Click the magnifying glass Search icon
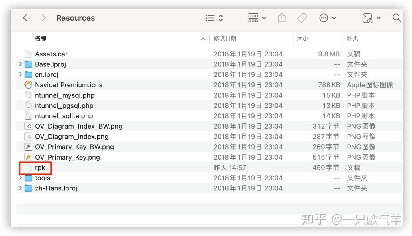The height and width of the screenshot is (236, 412). [397, 18]
